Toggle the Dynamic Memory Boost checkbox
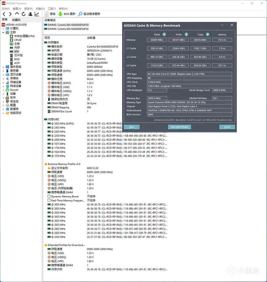Screen dimensions: 267x282 click(49, 196)
